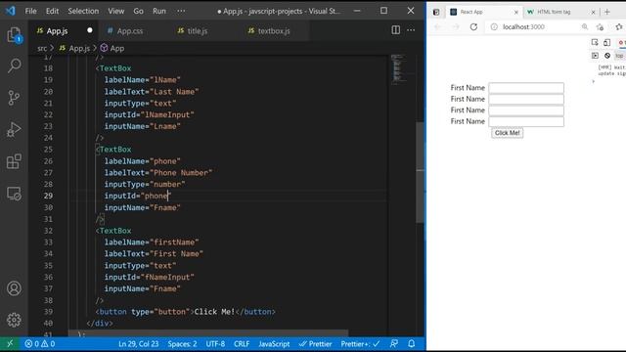Show the DevTools console sidebar
The width and height of the screenshot is (626, 352).
pyautogui.click(x=595, y=56)
